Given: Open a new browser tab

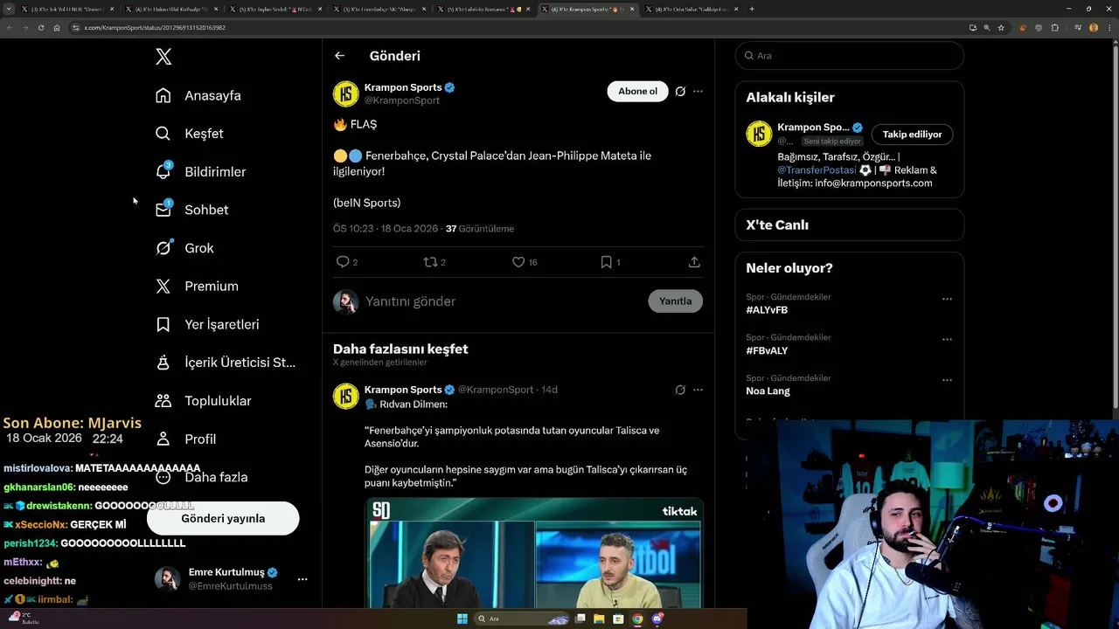Looking at the screenshot, I should click(x=752, y=9).
